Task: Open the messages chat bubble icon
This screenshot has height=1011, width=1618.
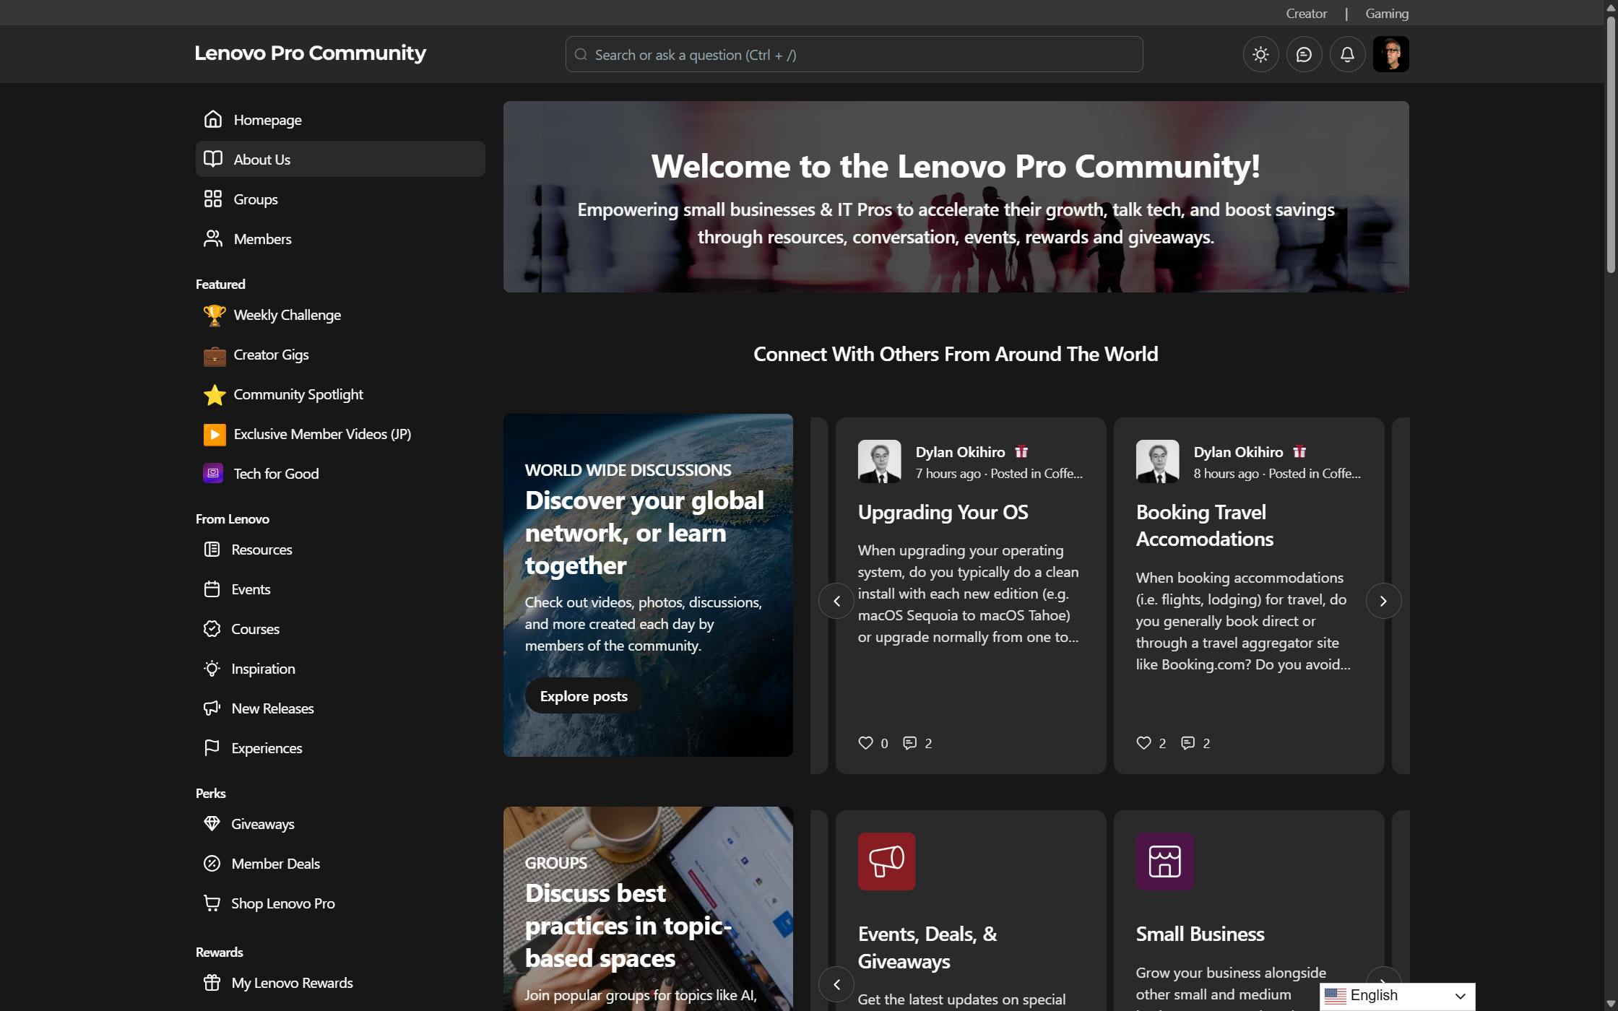Action: (x=1304, y=54)
